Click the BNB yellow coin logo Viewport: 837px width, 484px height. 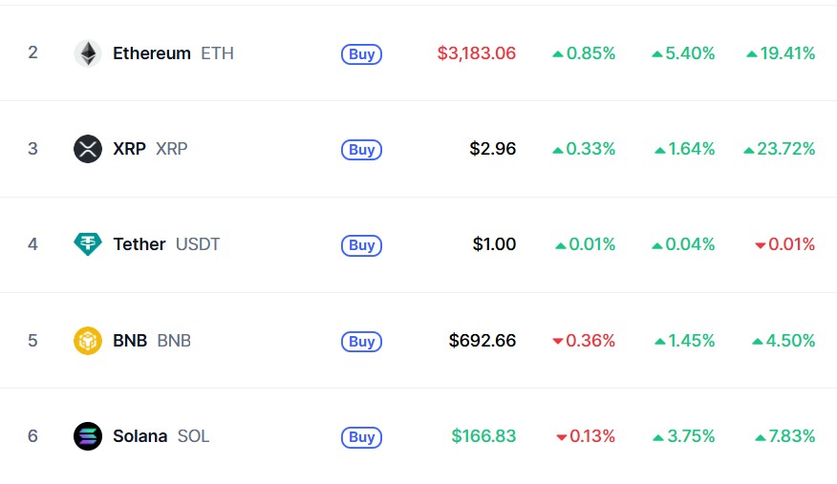(x=88, y=341)
